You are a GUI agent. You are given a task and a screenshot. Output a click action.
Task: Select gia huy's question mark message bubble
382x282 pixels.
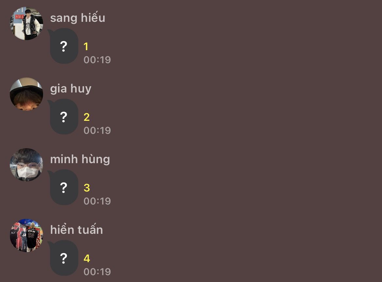64,117
